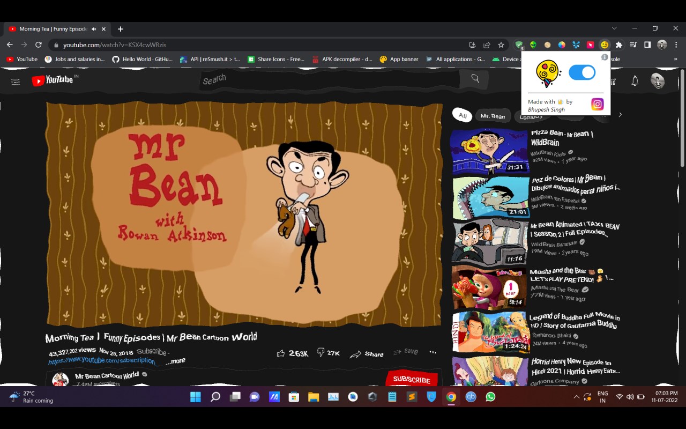Click the share page icon in address bar
Screen dimensions: 686x429
487,45
